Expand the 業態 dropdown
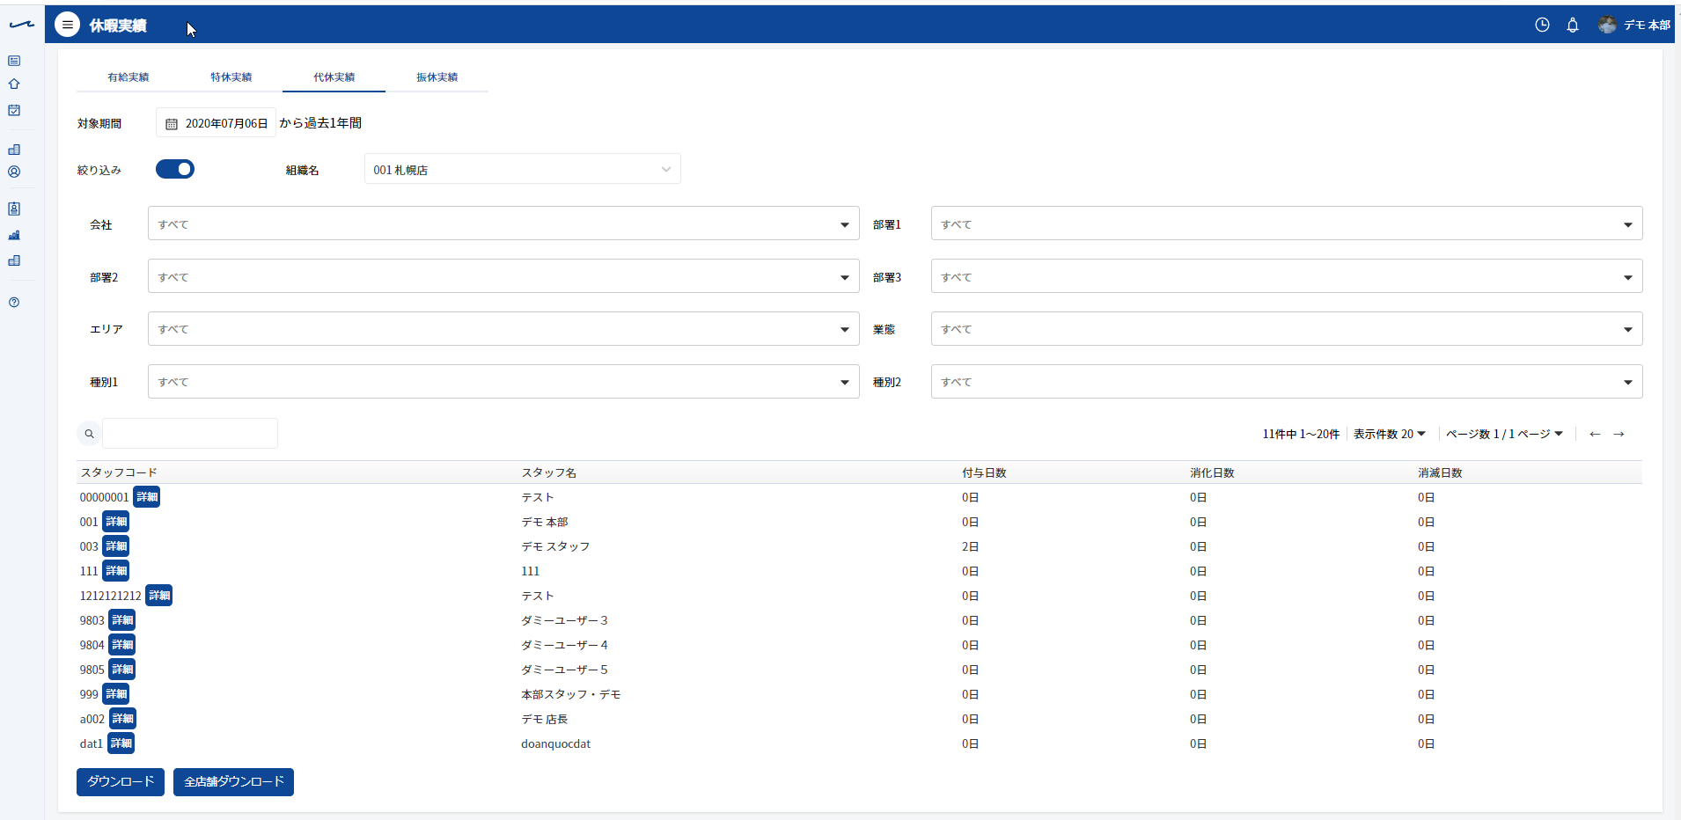Viewport: 1681px width, 820px height. (x=1287, y=329)
